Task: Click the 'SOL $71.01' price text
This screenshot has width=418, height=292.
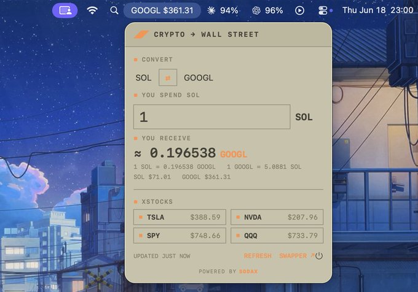Action: tap(152, 177)
